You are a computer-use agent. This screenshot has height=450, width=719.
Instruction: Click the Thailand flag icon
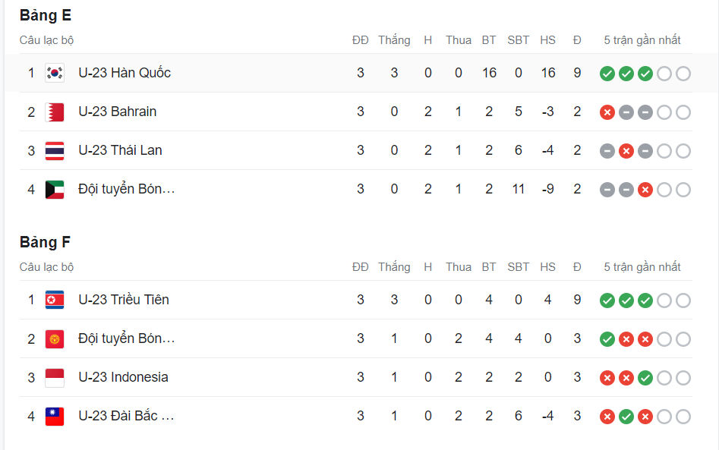coord(55,150)
